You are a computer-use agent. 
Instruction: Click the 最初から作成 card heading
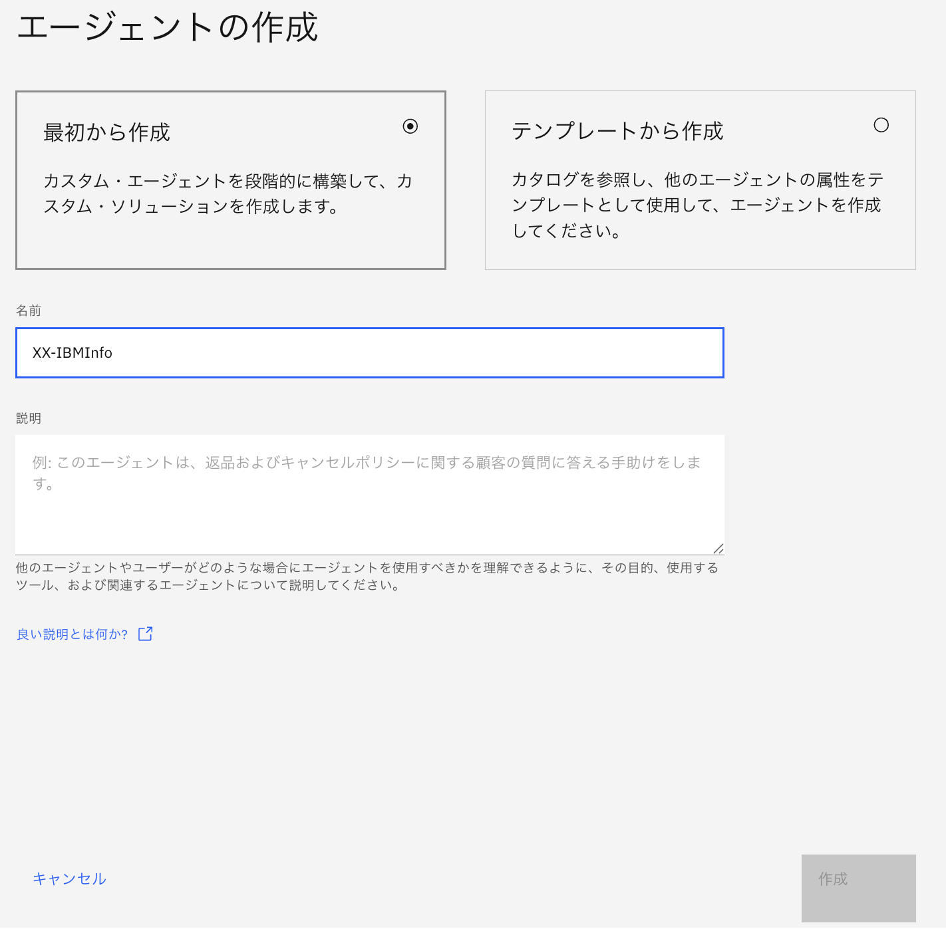(x=106, y=132)
